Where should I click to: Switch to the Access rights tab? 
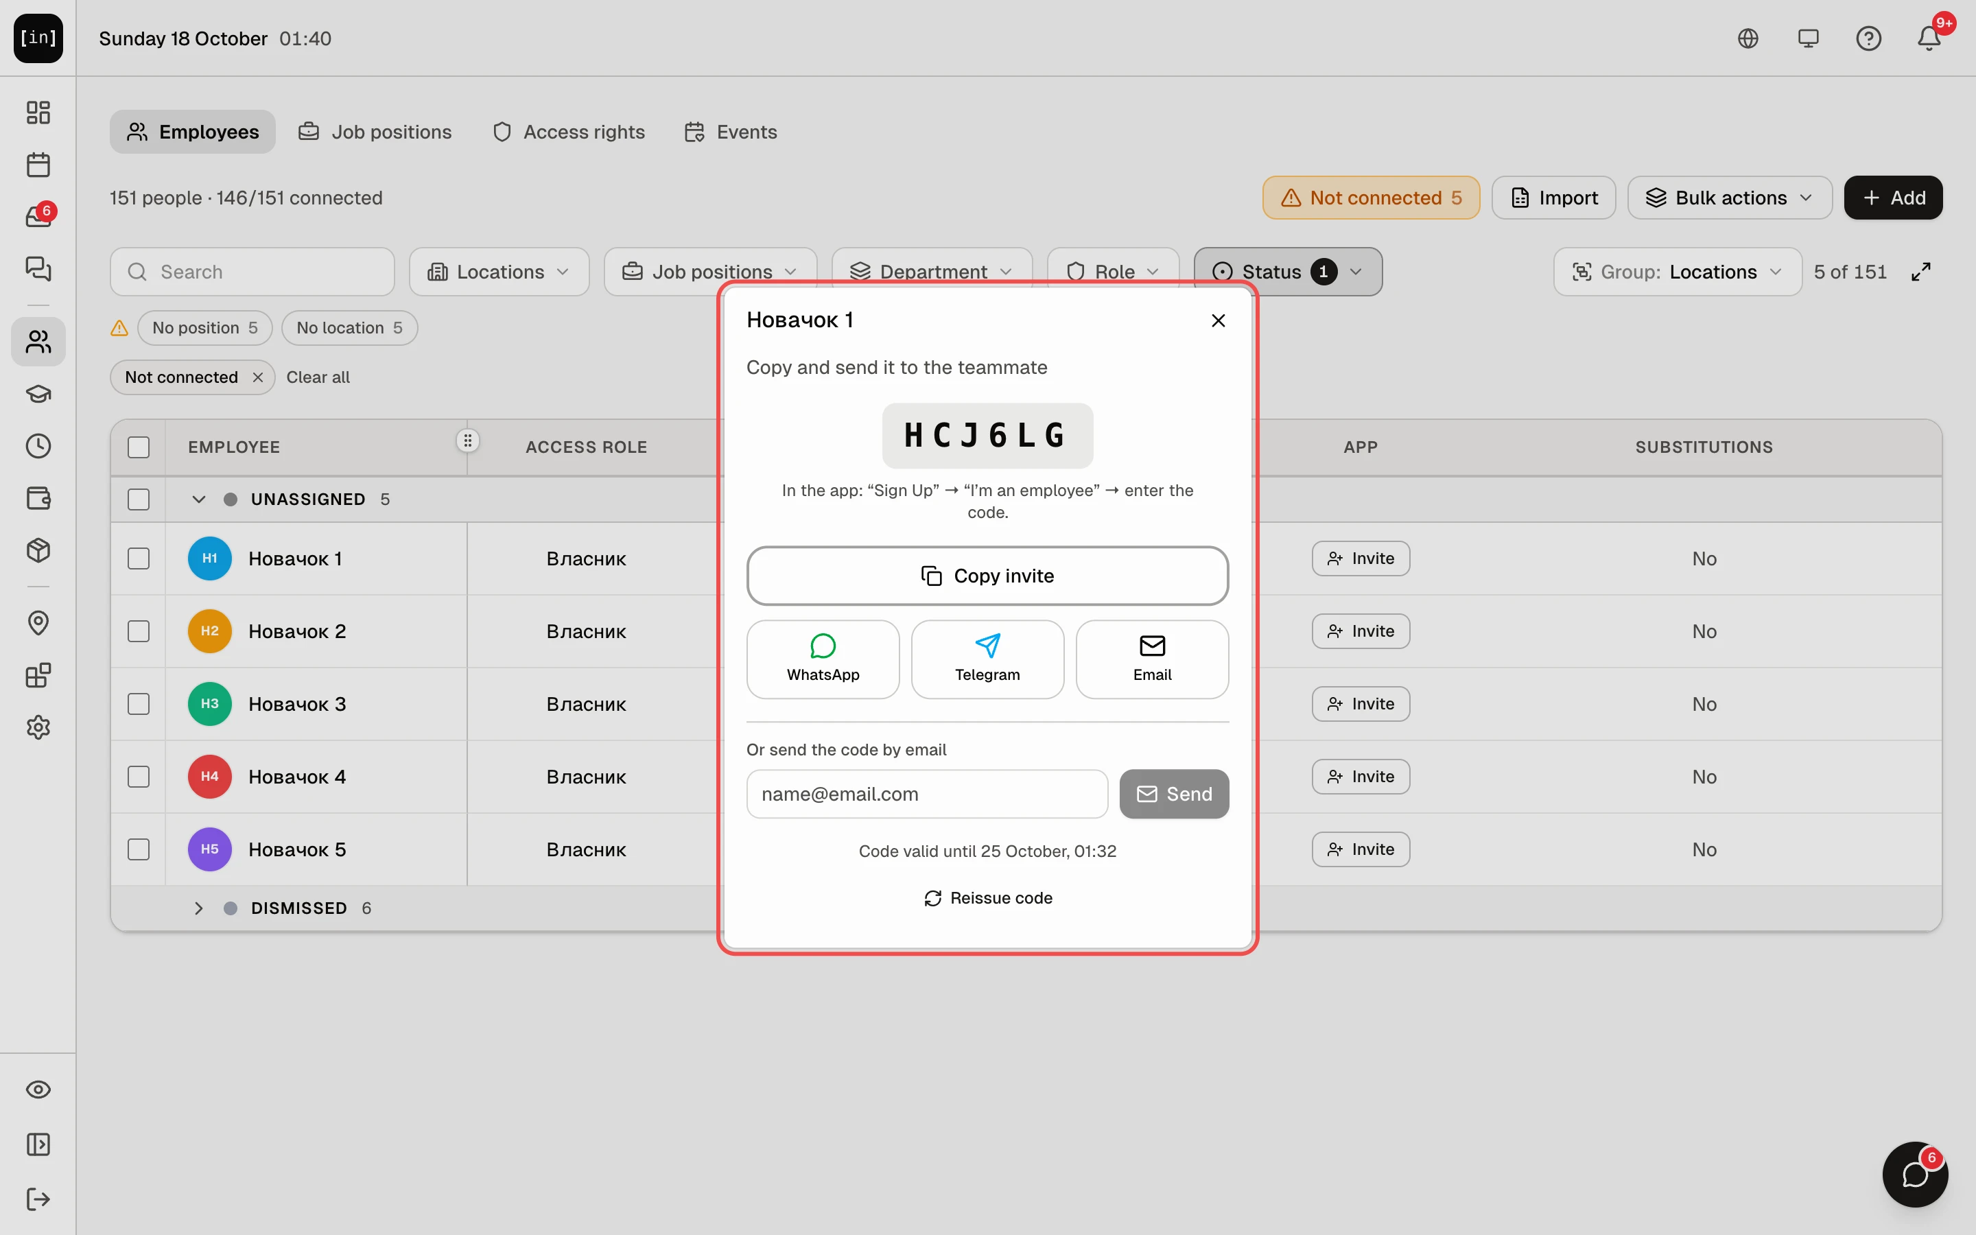569,132
